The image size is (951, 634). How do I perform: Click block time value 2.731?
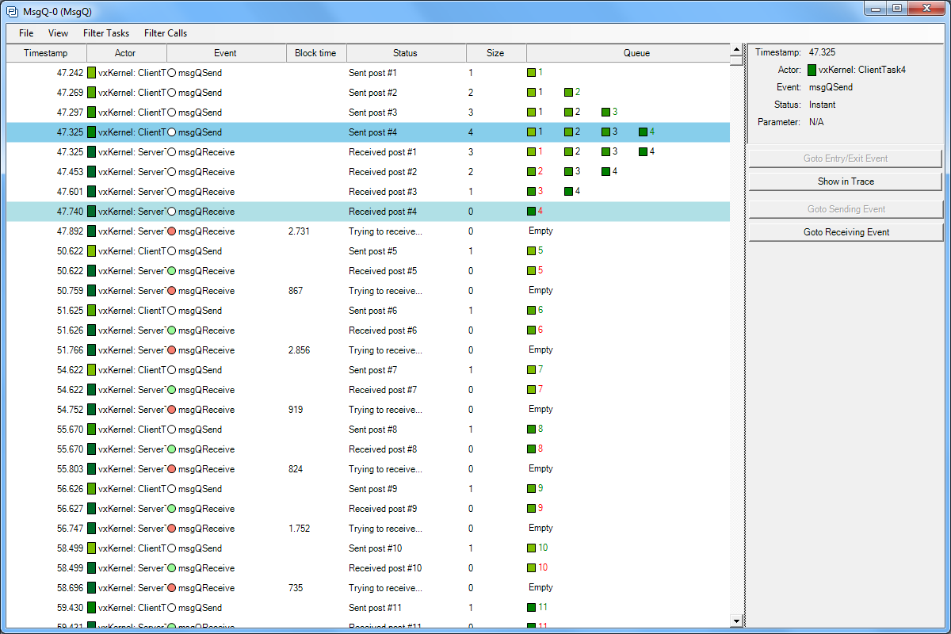(x=299, y=231)
